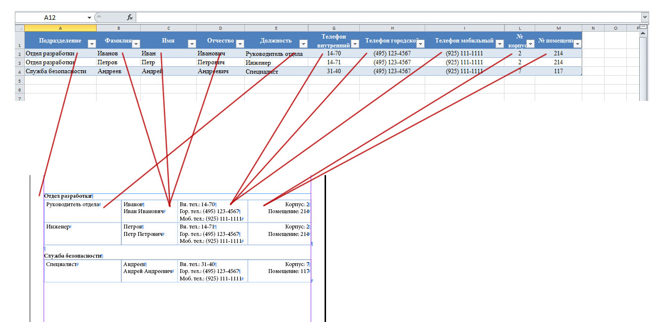Open filter dropdown for Должность
The height and width of the screenshot is (322, 665).
pyautogui.click(x=303, y=44)
